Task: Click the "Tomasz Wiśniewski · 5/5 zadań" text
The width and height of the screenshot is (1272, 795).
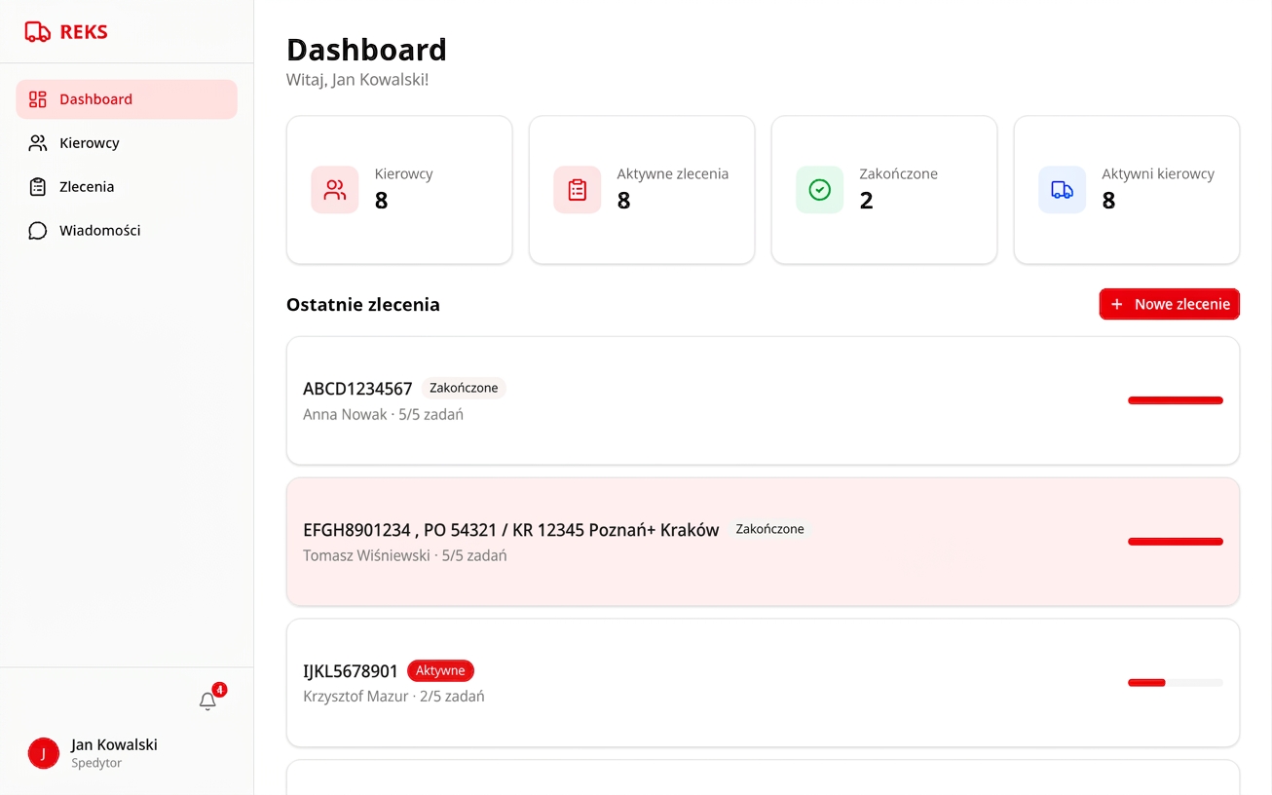Action: pos(404,555)
